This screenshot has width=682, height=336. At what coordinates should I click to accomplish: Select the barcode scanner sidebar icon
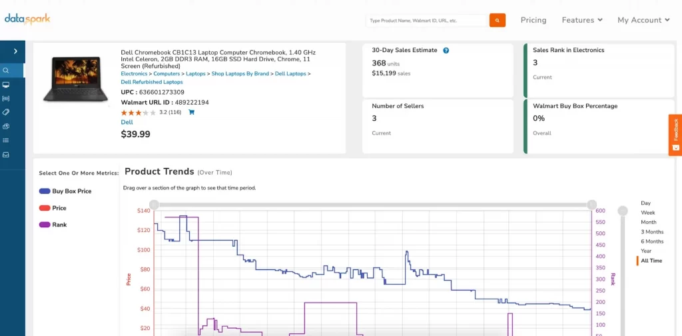click(x=6, y=99)
